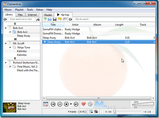Click the load playlist folder icon

[x=50, y=19]
